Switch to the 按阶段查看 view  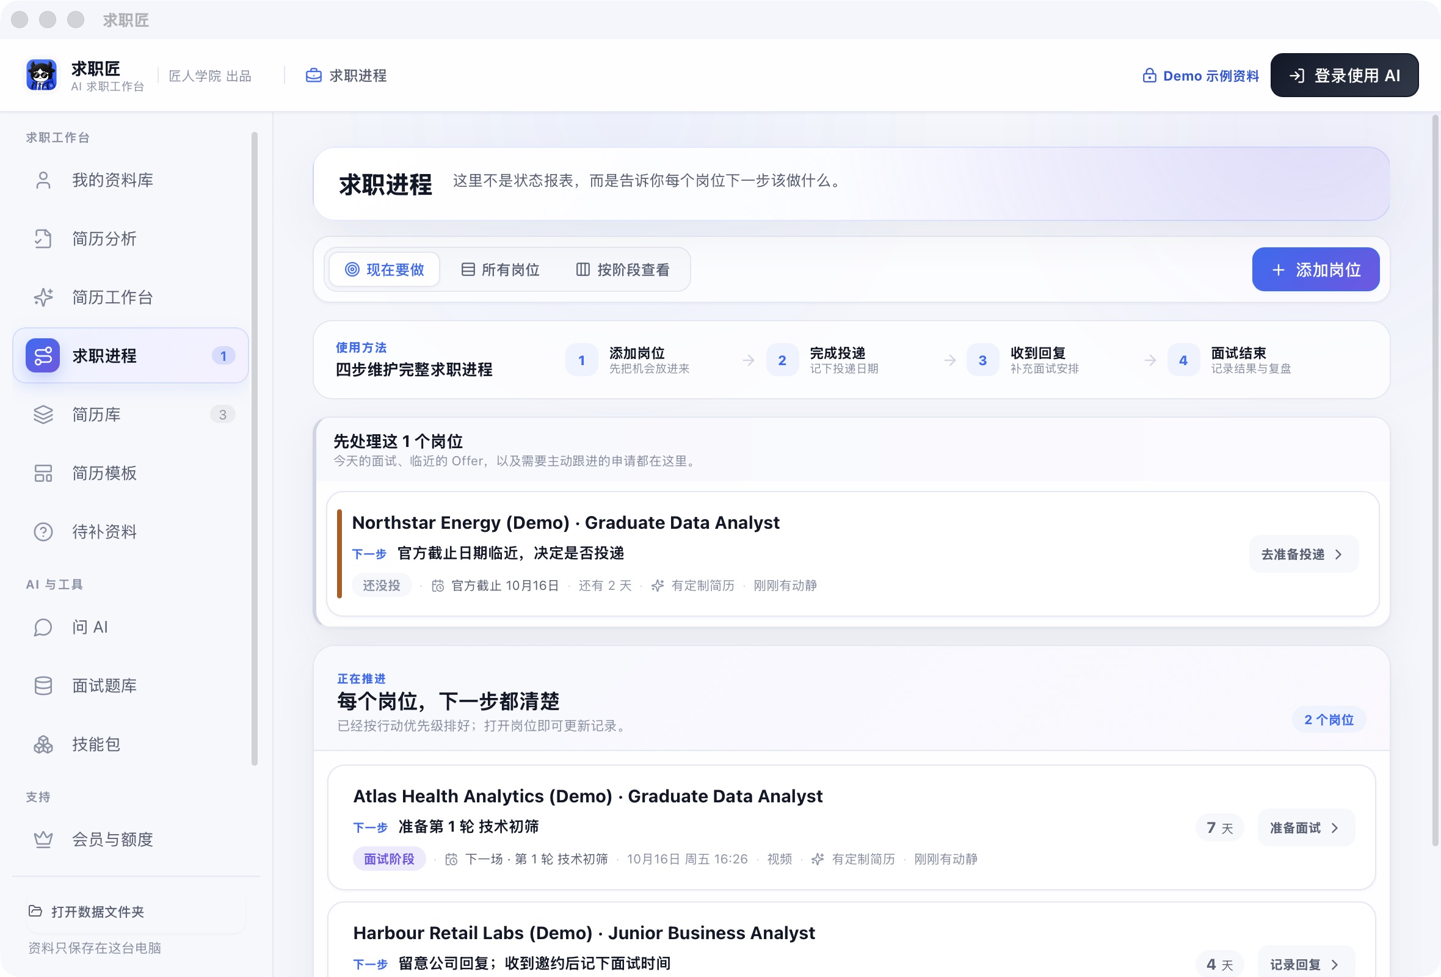click(623, 270)
